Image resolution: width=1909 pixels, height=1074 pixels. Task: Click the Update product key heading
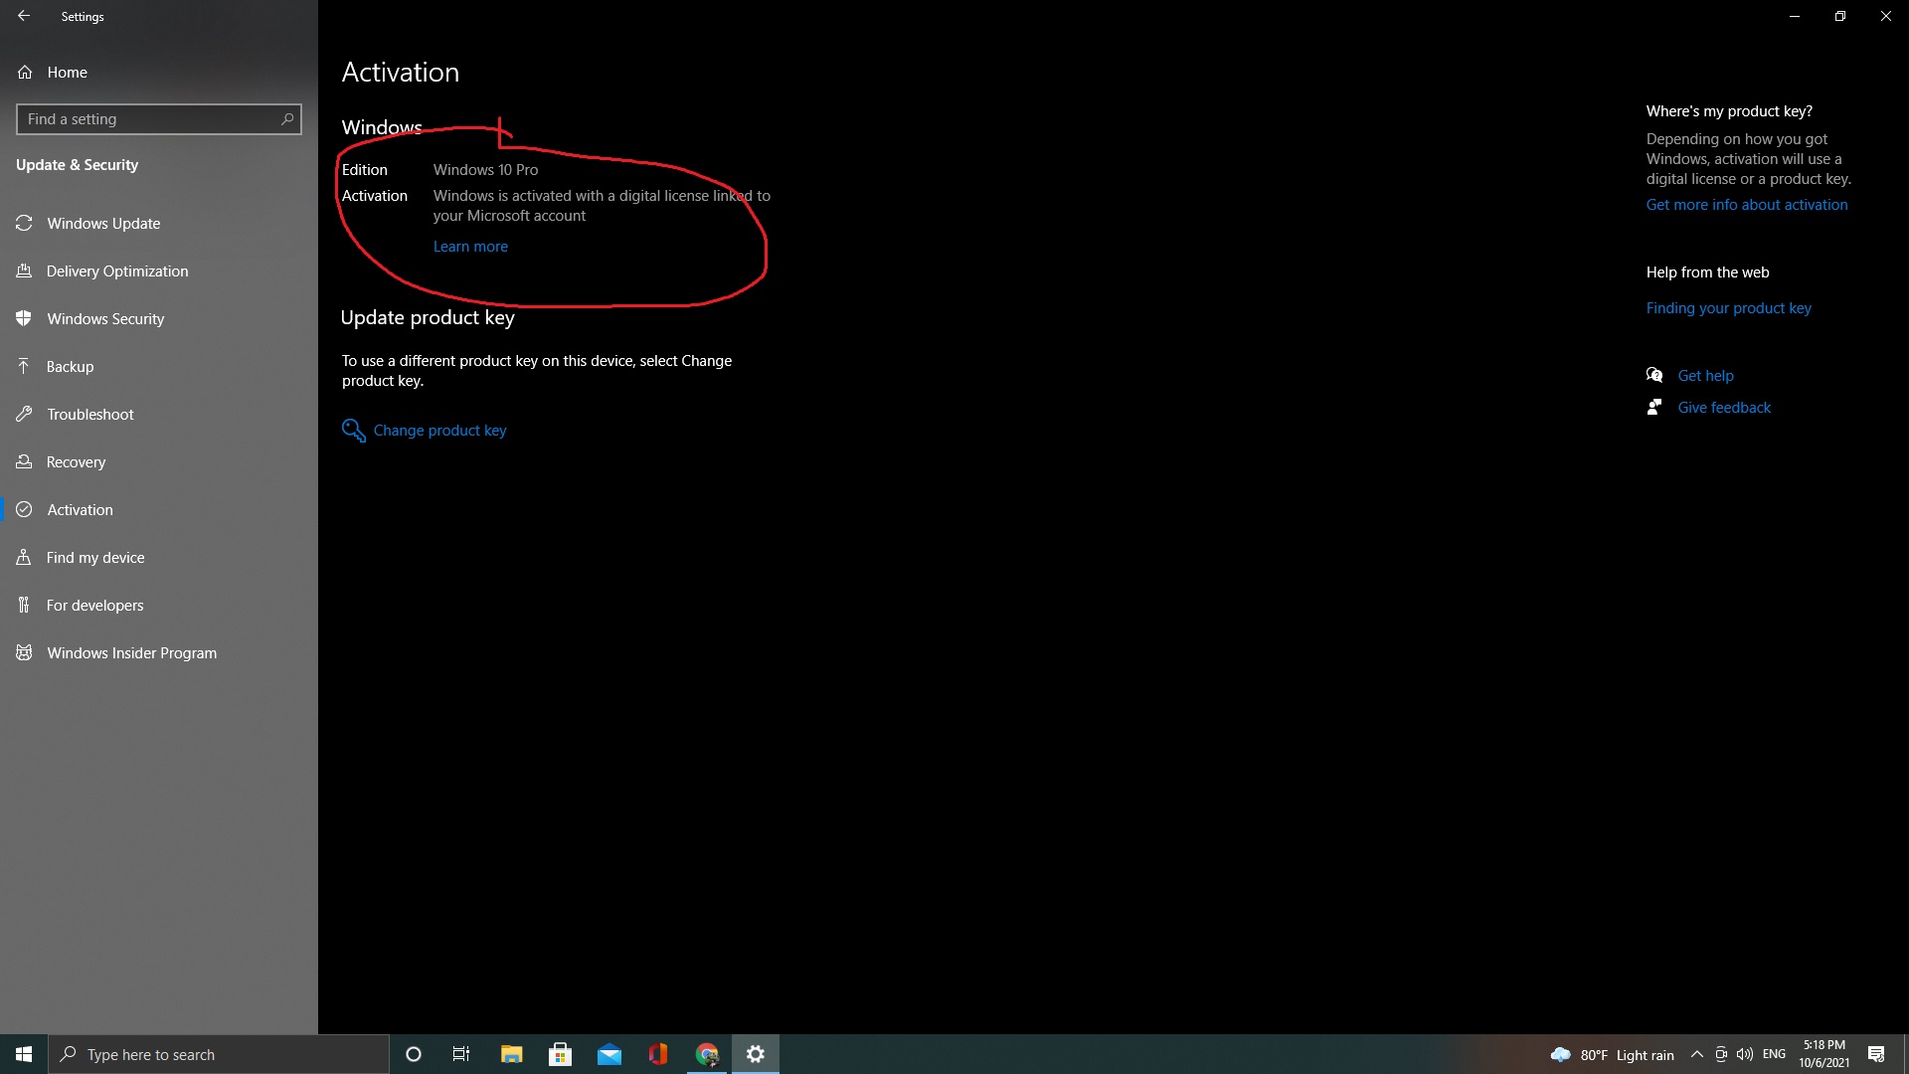[x=428, y=318]
